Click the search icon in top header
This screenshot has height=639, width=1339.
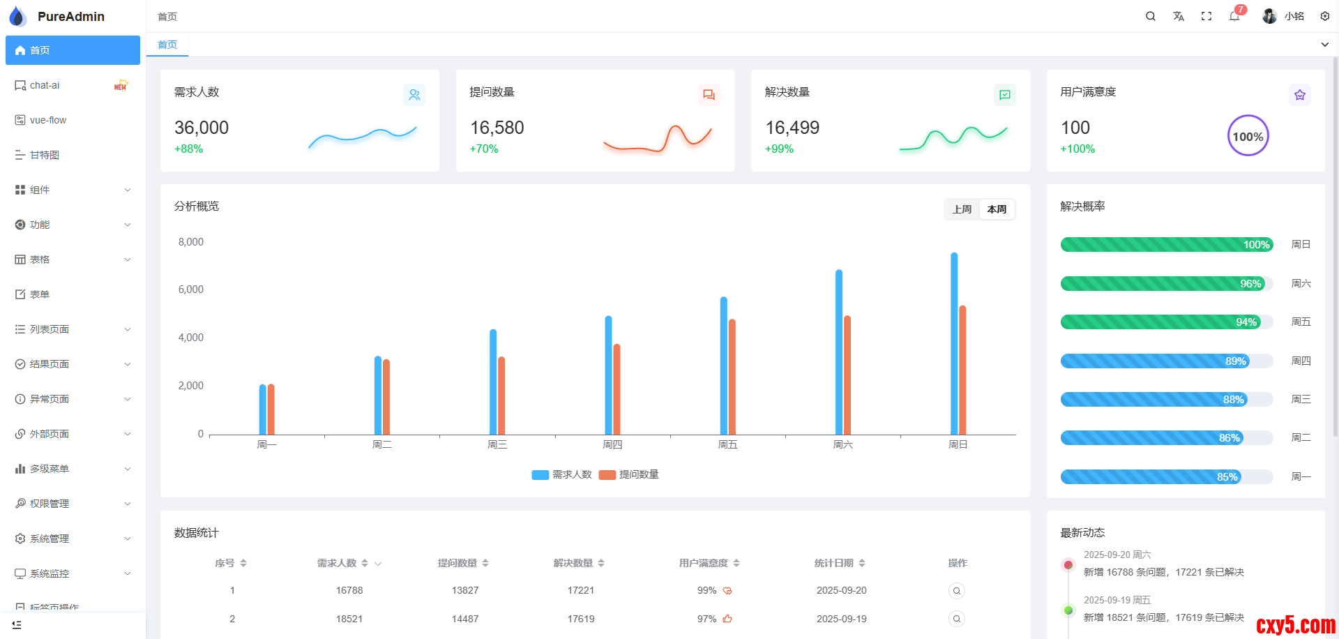coord(1151,16)
